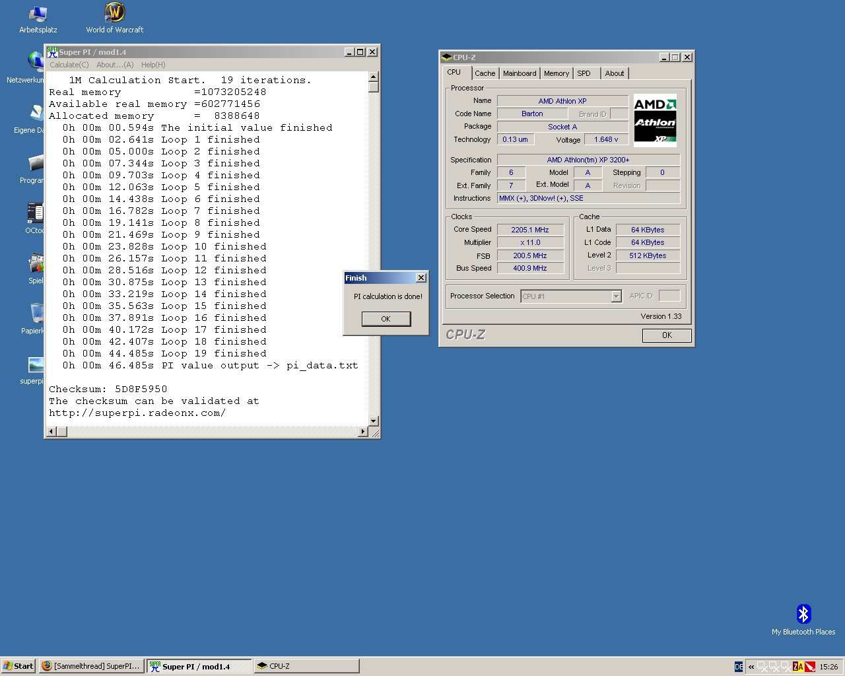This screenshot has width=845, height=676.
Task: Click the first disconnected network tray icon
Action: click(x=762, y=667)
